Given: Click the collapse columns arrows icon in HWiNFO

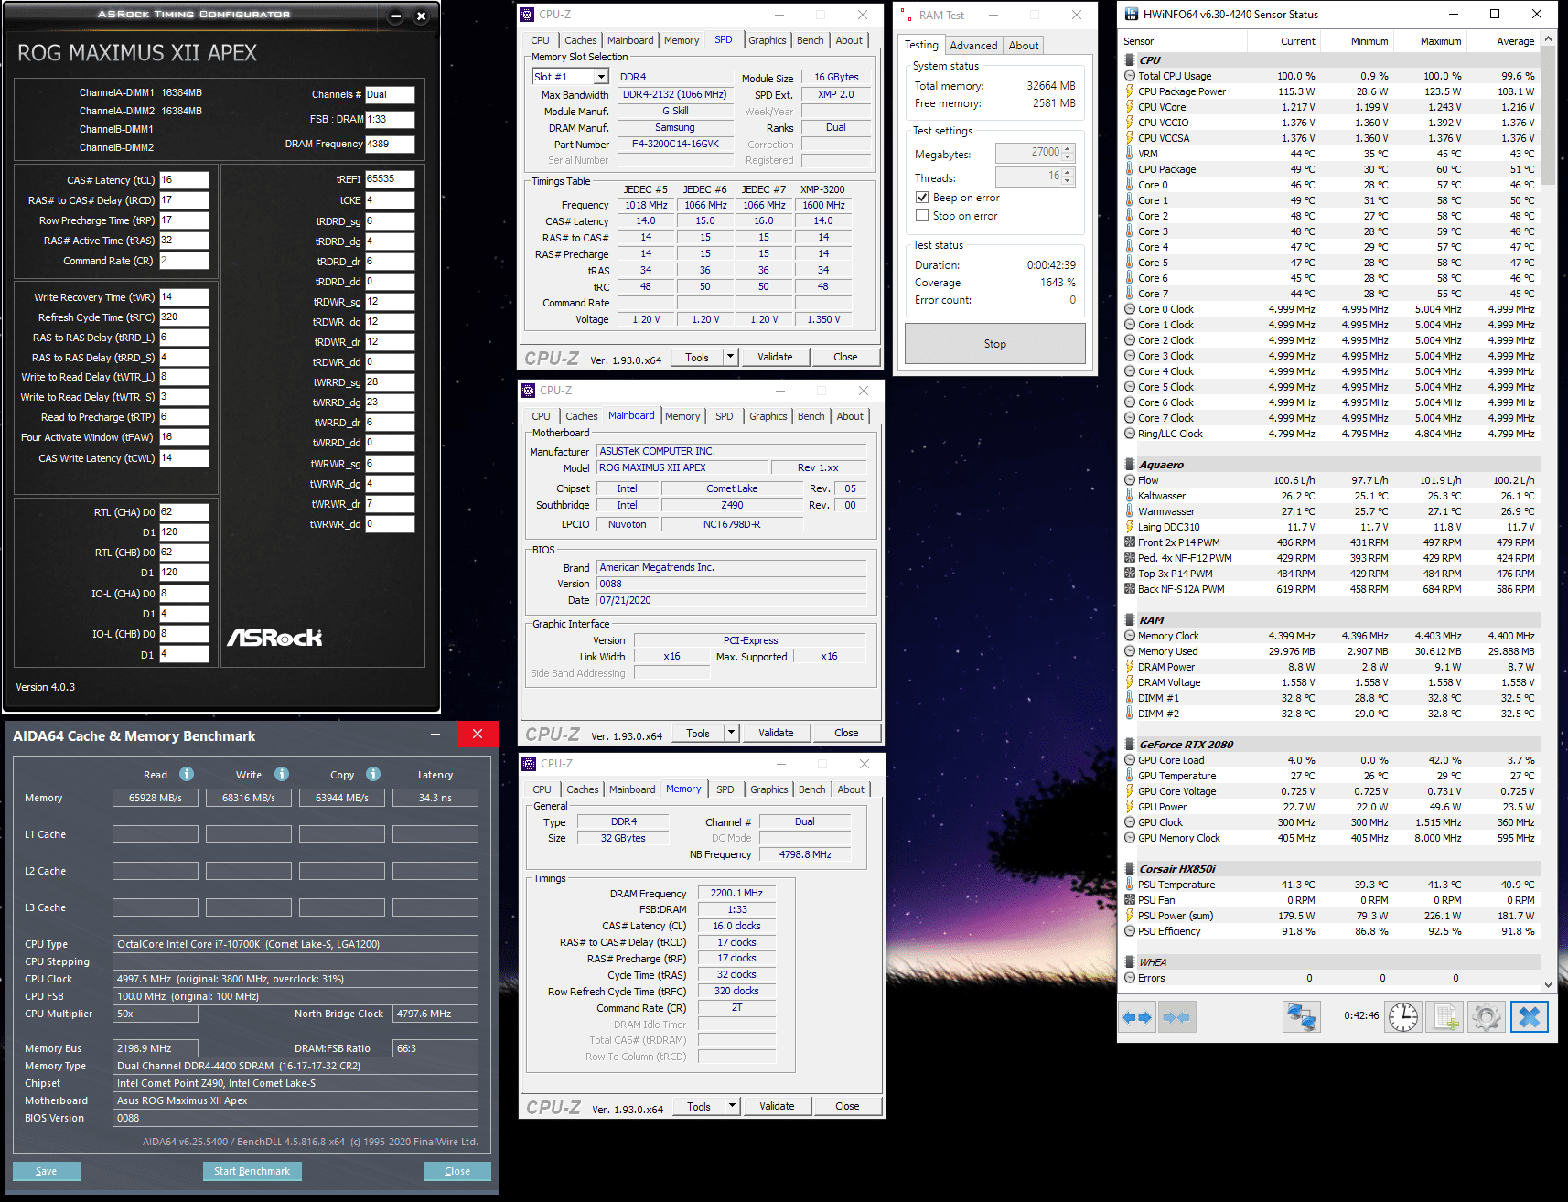Looking at the screenshot, I should (x=1177, y=1017).
